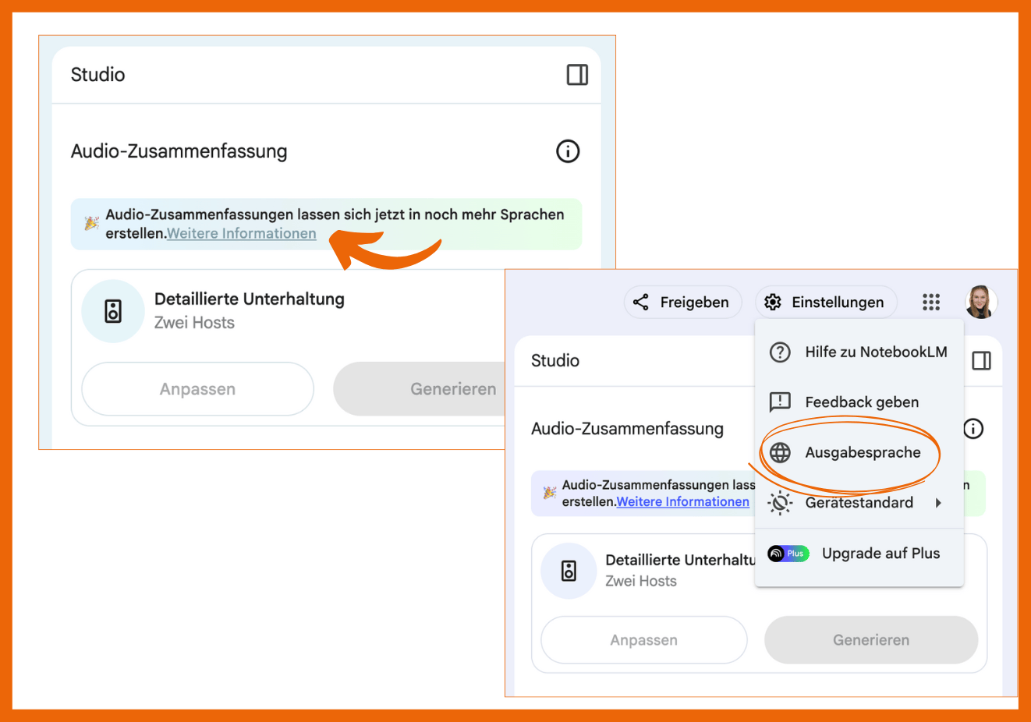This screenshot has width=1031, height=722.
Task: Open the Weitere Informationen link under the orange arrow
Action: click(242, 234)
